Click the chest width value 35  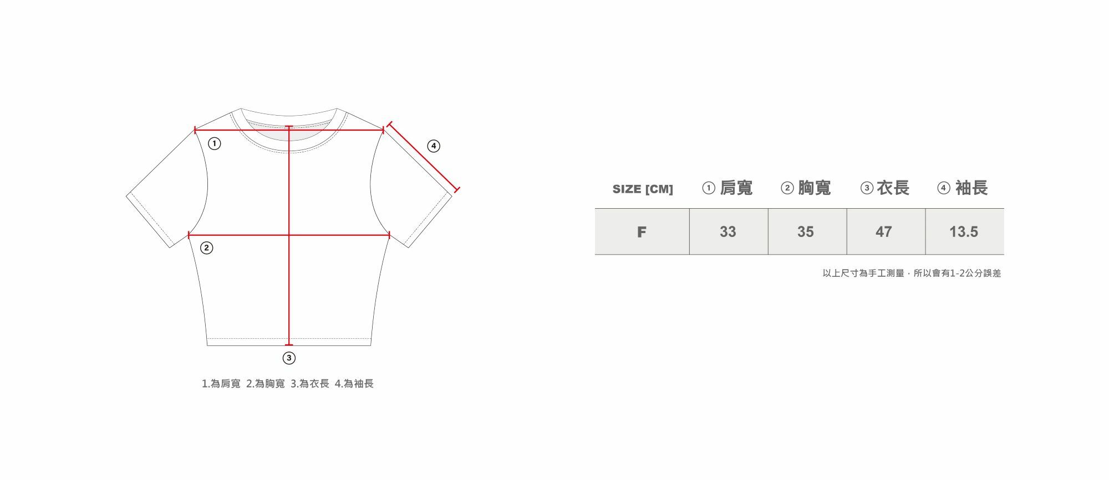pyautogui.click(x=806, y=232)
